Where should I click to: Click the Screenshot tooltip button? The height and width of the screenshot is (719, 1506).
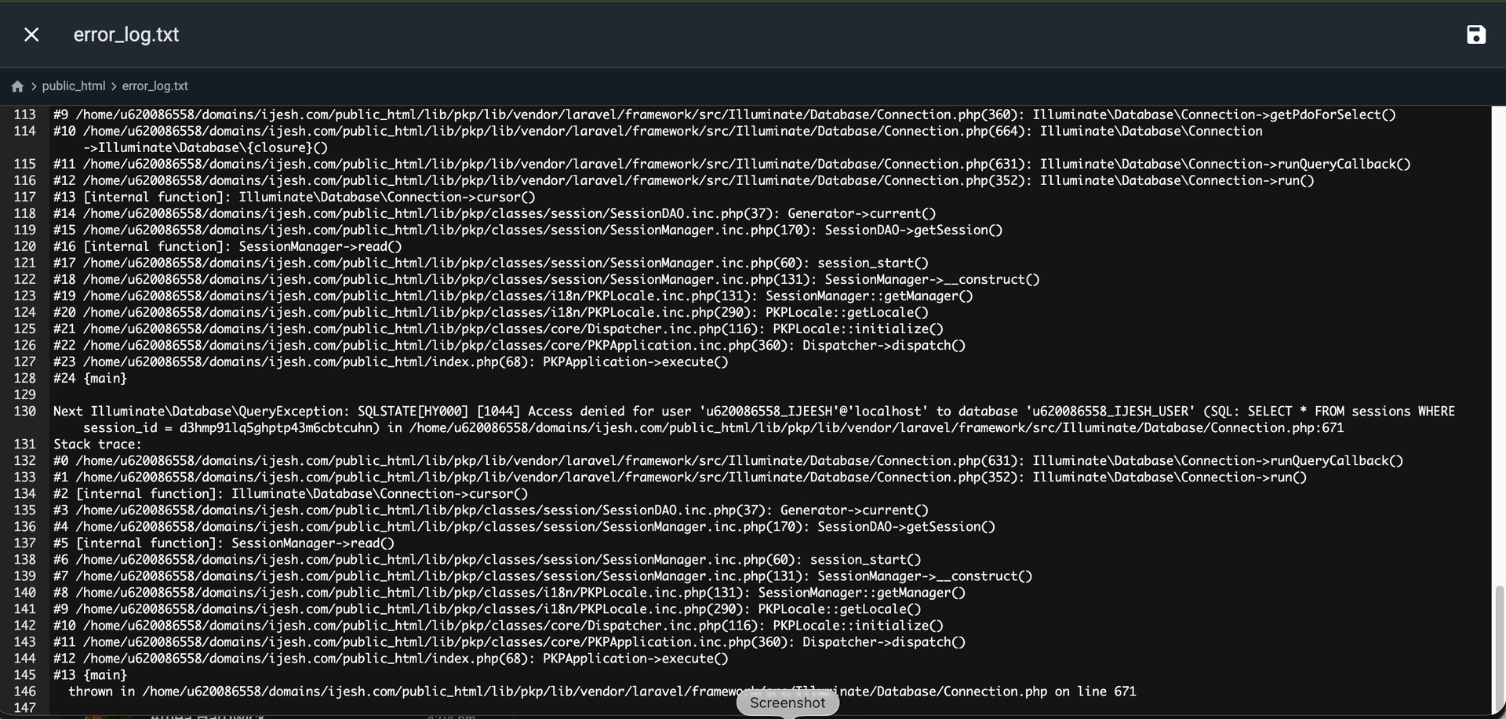tap(787, 703)
